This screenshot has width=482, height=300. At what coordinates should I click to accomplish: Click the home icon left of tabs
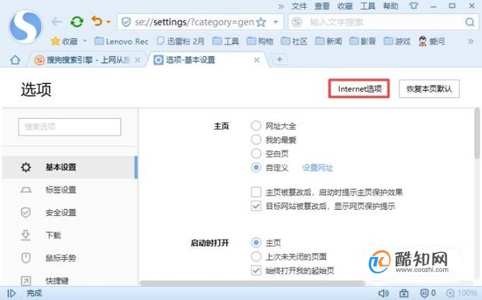pyautogui.click(x=15, y=60)
